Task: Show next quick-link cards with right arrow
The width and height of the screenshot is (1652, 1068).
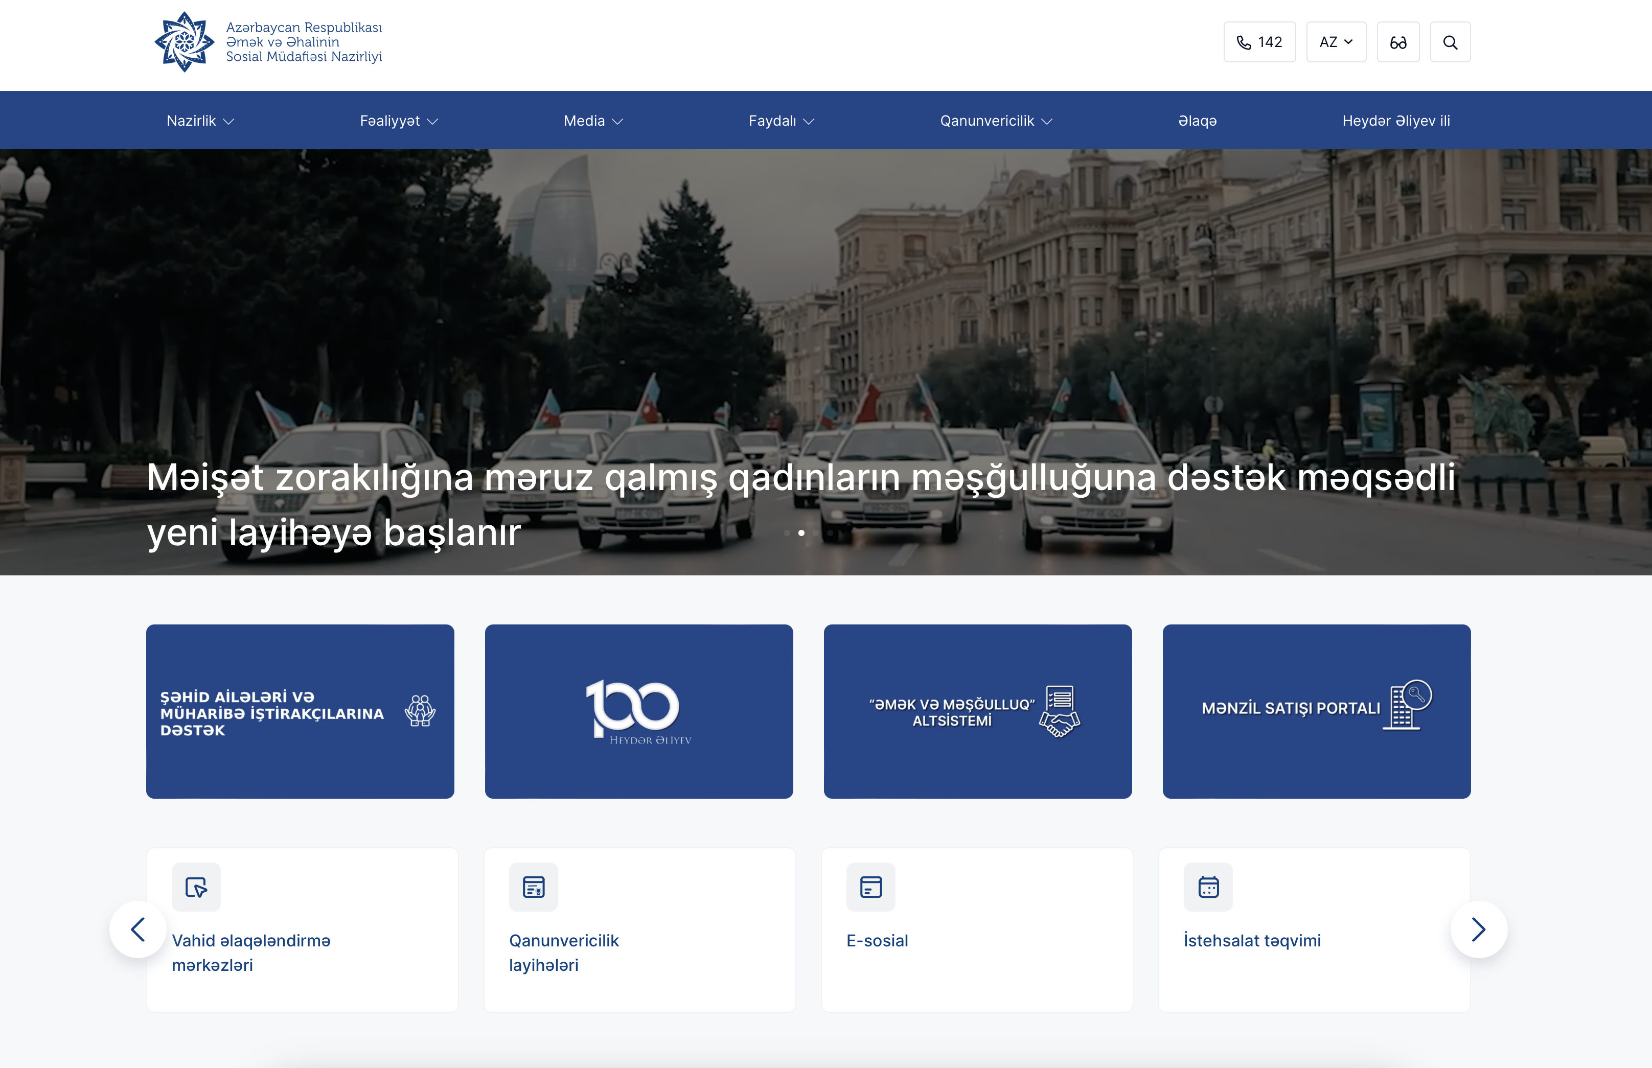Action: (1479, 930)
